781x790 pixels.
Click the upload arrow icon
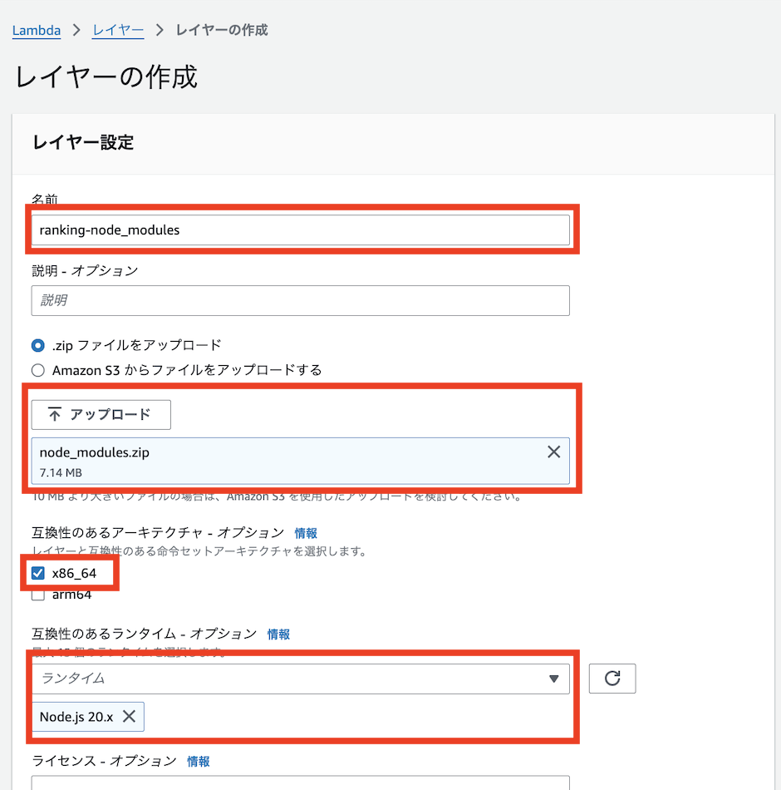[x=55, y=415]
